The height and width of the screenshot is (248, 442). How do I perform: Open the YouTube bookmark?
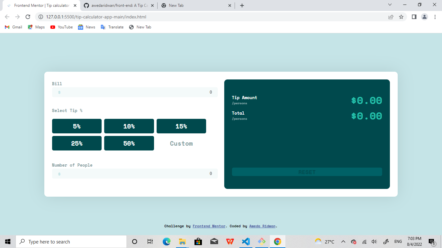61,27
